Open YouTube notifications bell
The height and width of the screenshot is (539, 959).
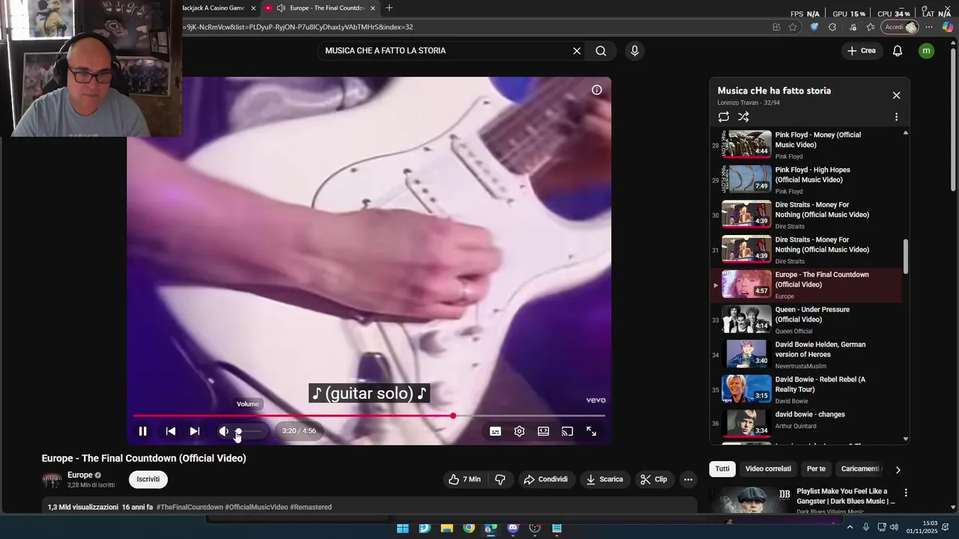897,51
